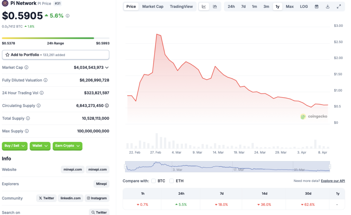Search on Twitter magnifier button

point(99,212)
